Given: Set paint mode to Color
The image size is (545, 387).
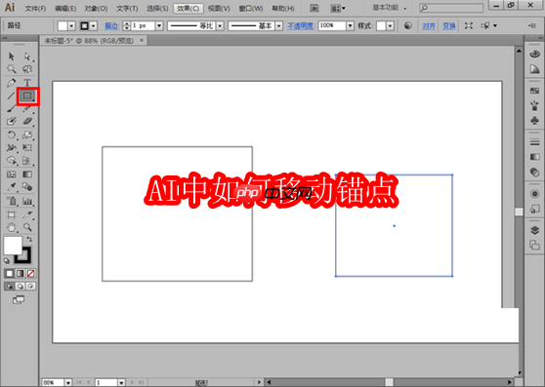Looking at the screenshot, I should [x=10, y=274].
